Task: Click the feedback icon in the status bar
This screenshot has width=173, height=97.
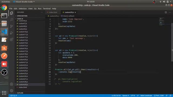Action: click(x=167, y=96)
